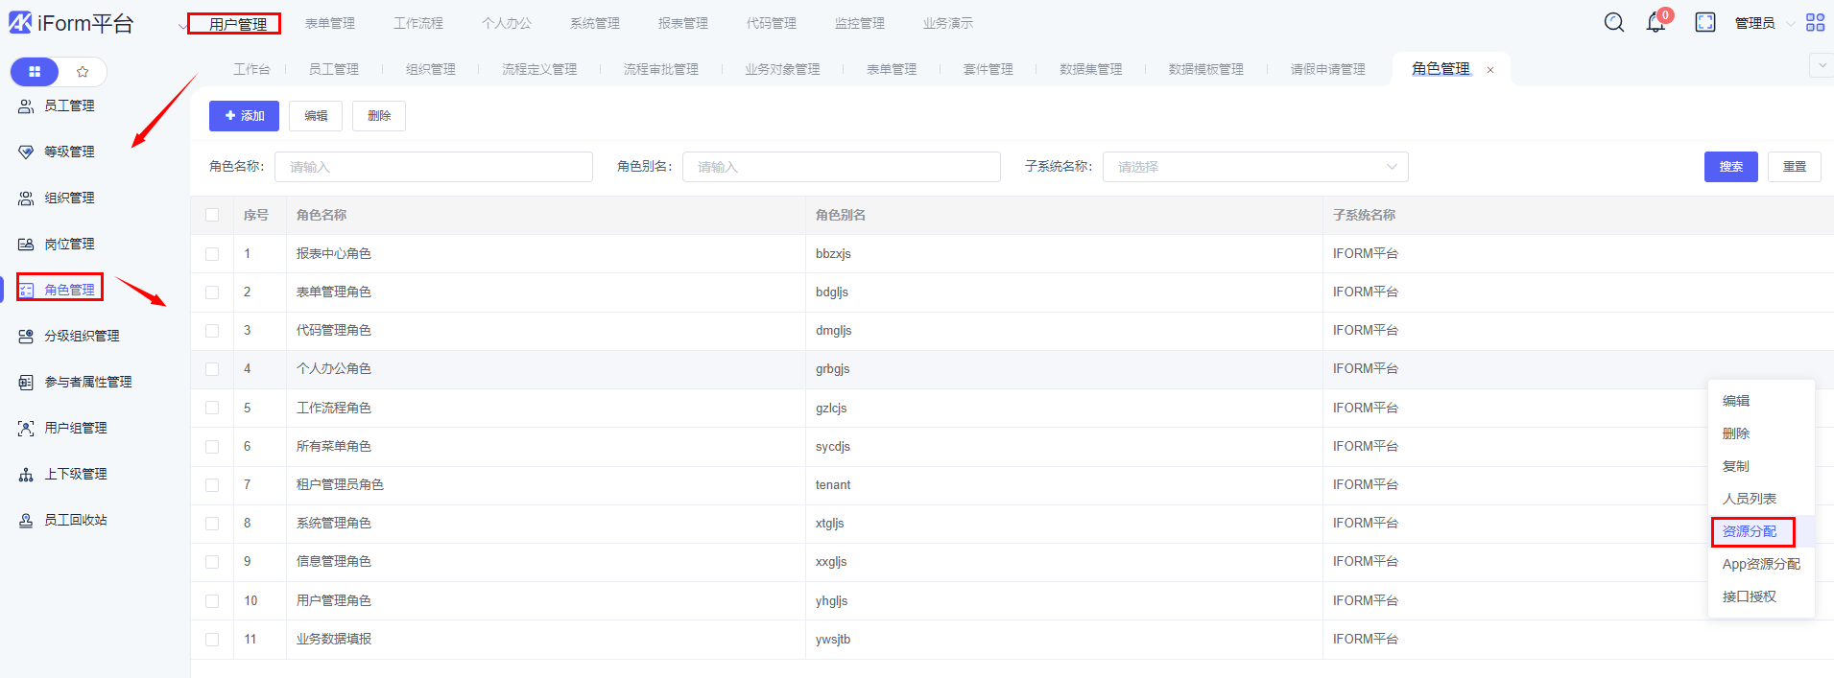Tick the checkbox for 系统管理角色 row

pyautogui.click(x=212, y=524)
